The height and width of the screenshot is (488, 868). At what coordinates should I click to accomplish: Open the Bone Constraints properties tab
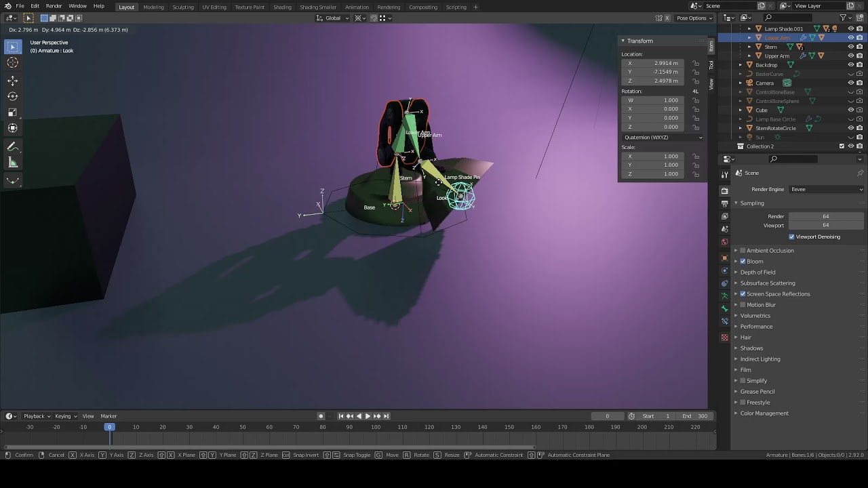(x=724, y=322)
